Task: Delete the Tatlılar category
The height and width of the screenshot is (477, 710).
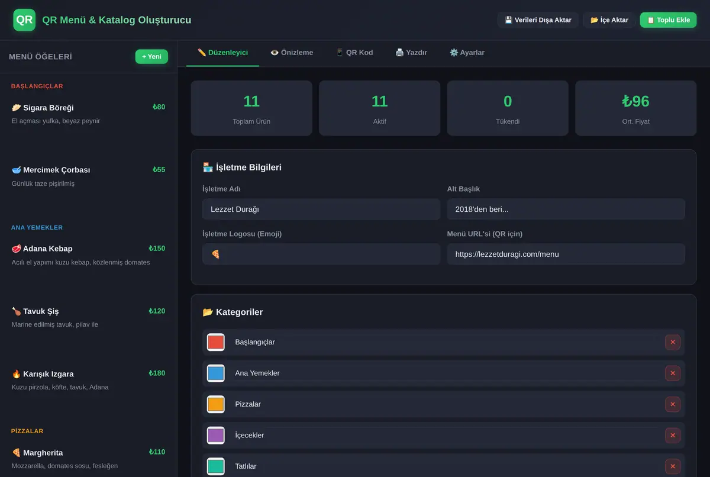Action: click(673, 466)
